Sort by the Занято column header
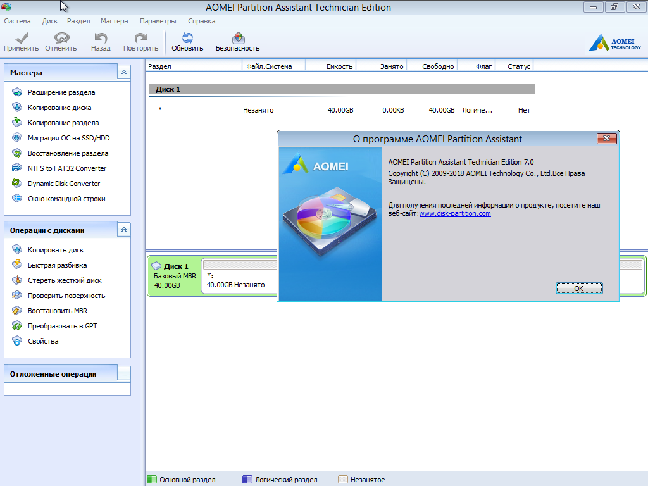The image size is (648, 486). (x=382, y=66)
